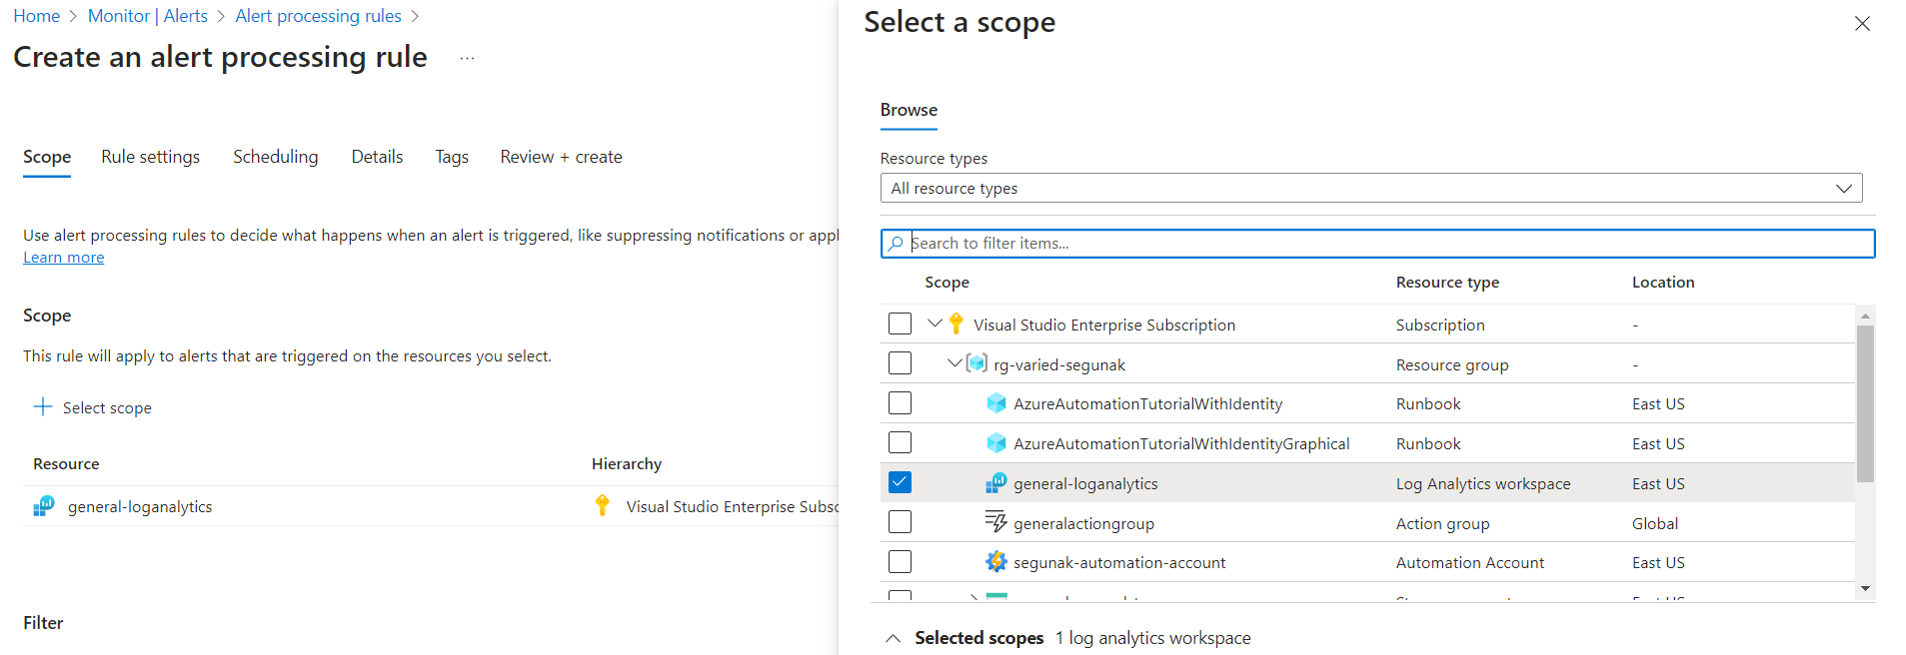Go to Home breadcrumb link
Viewport: 1906px width, 655px height.
click(x=36, y=16)
